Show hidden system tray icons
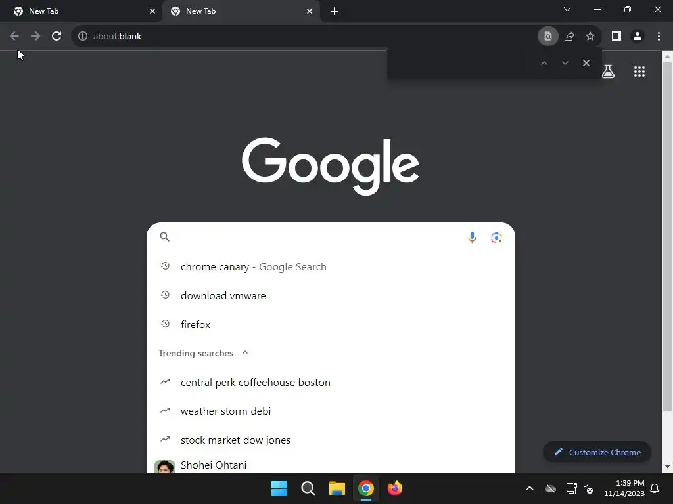Viewport: 673px width, 504px height. pos(530,488)
